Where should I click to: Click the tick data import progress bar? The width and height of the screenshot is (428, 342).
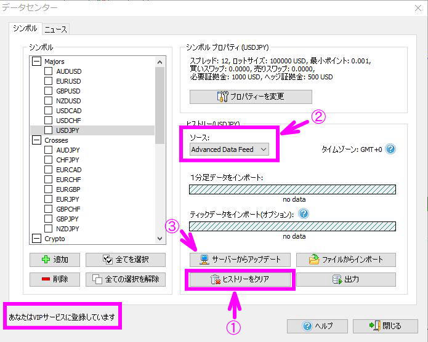[293, 226]
